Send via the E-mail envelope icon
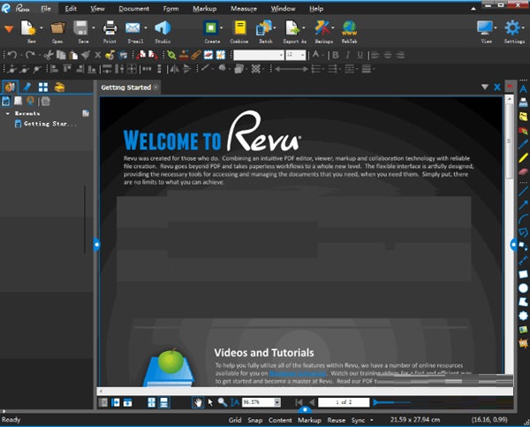Viewport: 530px width, 427px height. click(132, 28)
